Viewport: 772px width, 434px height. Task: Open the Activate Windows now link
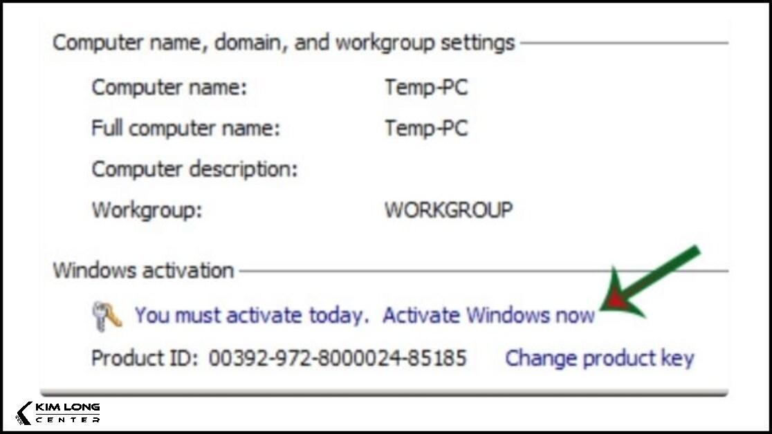click(x=488, y=315)
